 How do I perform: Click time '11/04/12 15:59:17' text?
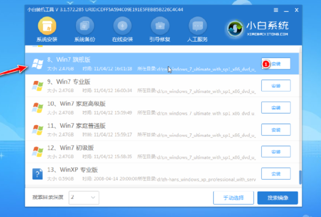tap(113, 135)
